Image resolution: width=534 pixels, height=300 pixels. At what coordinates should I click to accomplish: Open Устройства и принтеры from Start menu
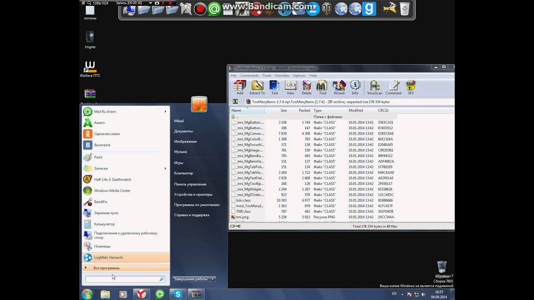pos(193,195)
